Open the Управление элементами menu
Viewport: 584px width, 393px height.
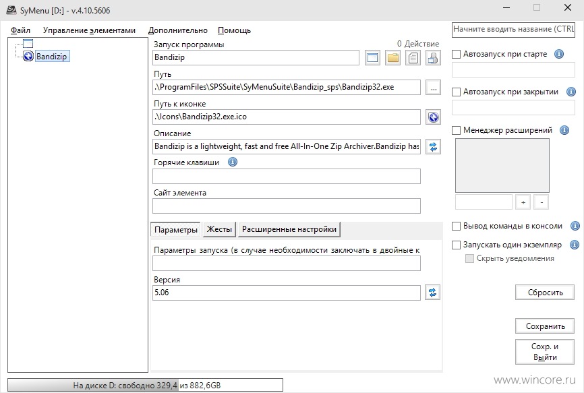90,30
